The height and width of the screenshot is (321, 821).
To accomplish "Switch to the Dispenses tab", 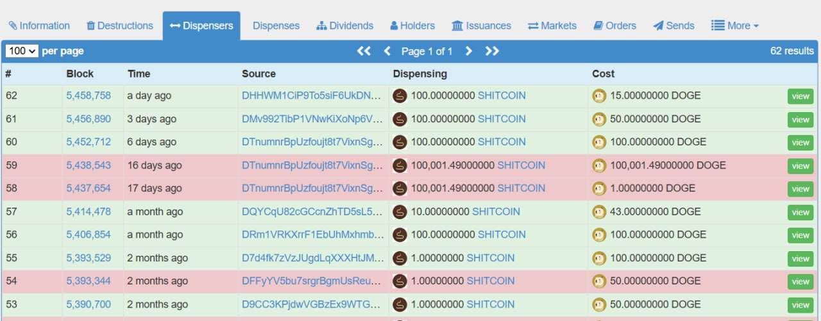I will click(276, 26).
